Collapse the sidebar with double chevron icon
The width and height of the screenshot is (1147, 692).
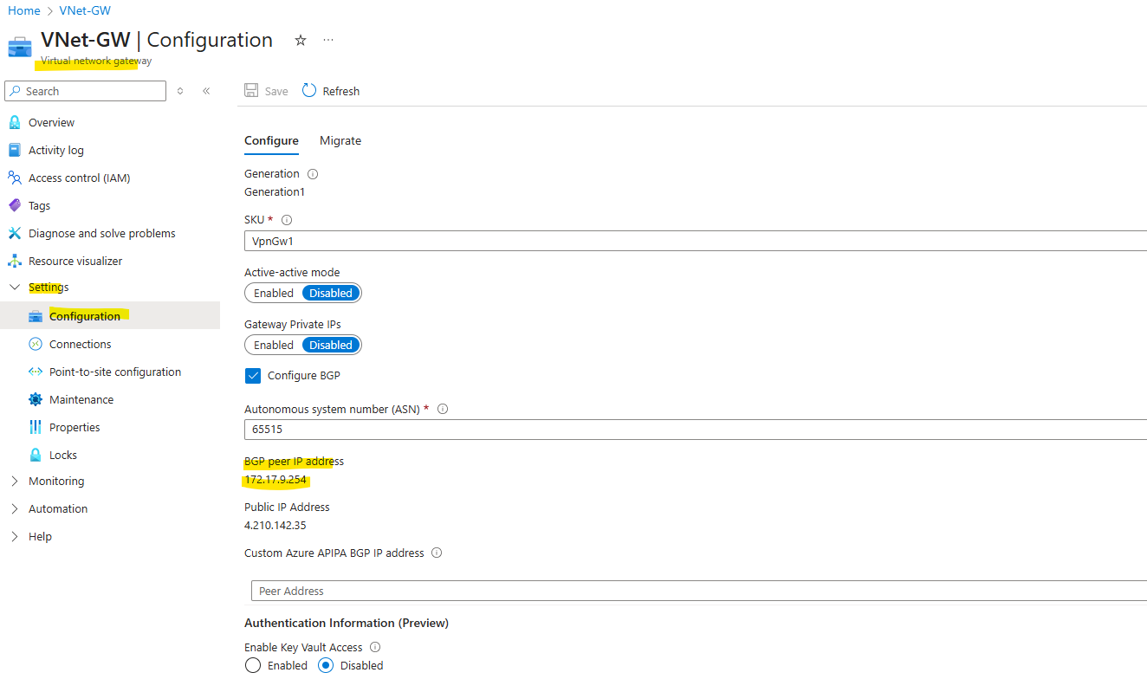206,91
